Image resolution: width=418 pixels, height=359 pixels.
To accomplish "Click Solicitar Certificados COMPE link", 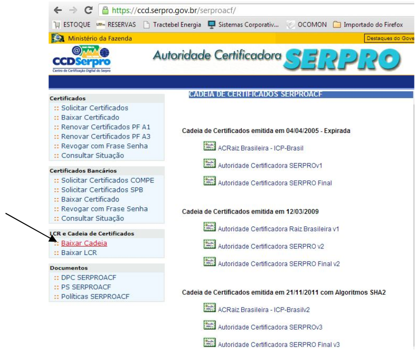I will [107, 180].
